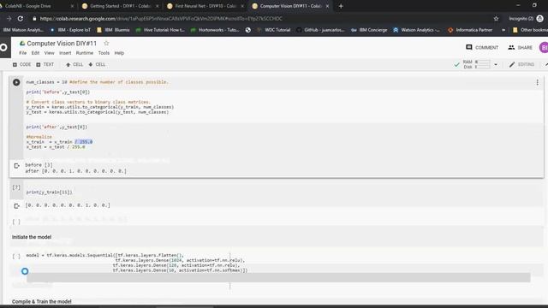Expand the runtime connection dropdown arrow

click(496, 65)
